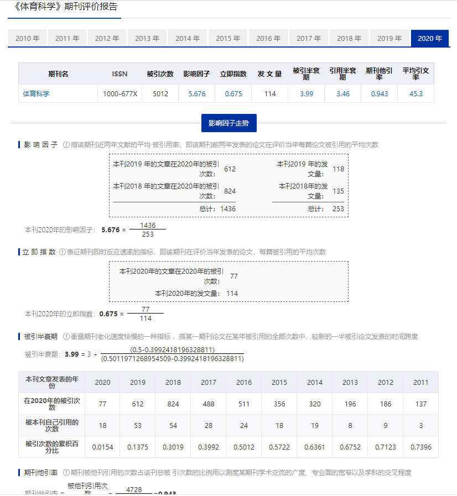Screen dimensions: 457x496
Task: Click info icon beside 被引半衰期 heading
Action: (66, 336)
